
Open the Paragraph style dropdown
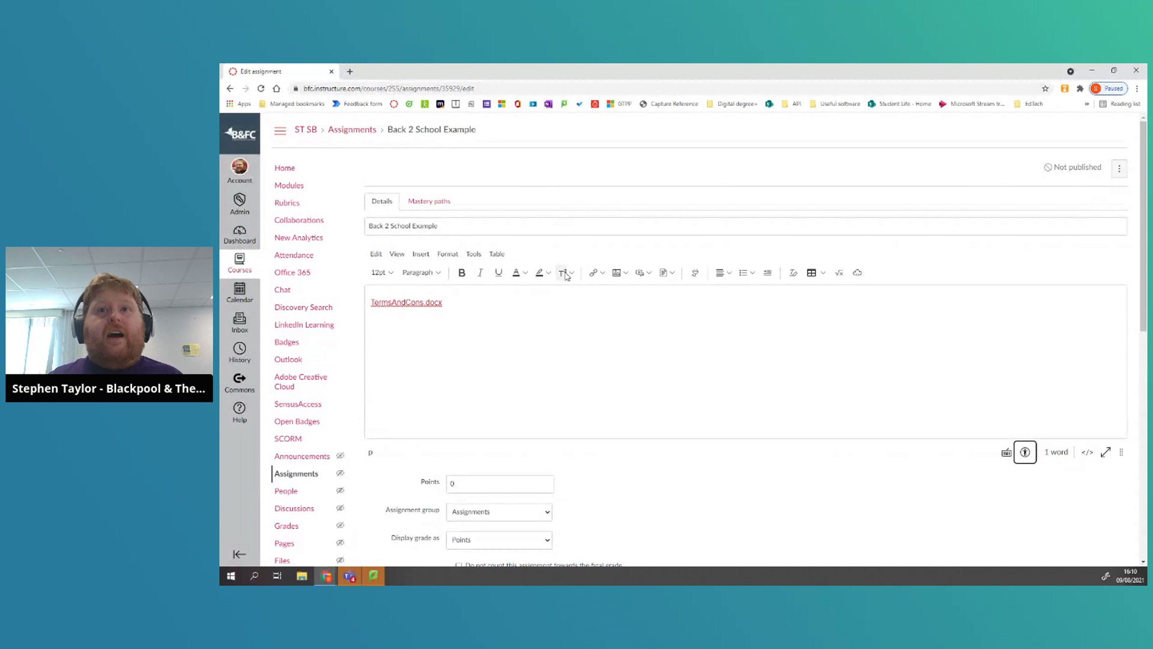pyautogui.click(x=421, y=273)
